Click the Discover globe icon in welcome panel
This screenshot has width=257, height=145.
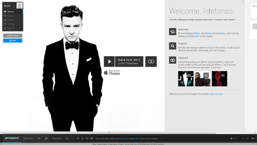click(173, 32)
